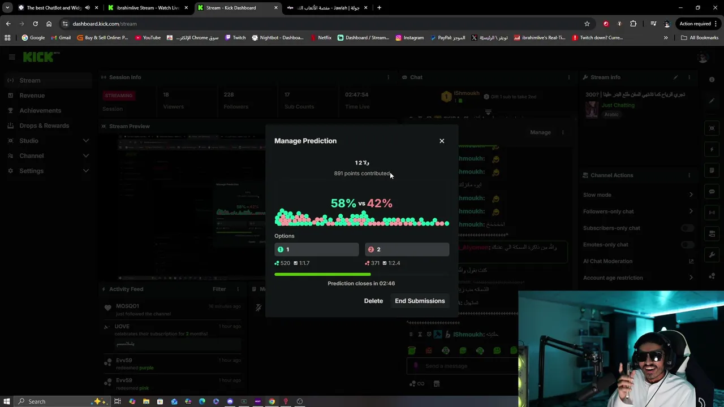Click the broadcast signal icon in right rail
The image size is (724, 407).
[x=712, y=213]
